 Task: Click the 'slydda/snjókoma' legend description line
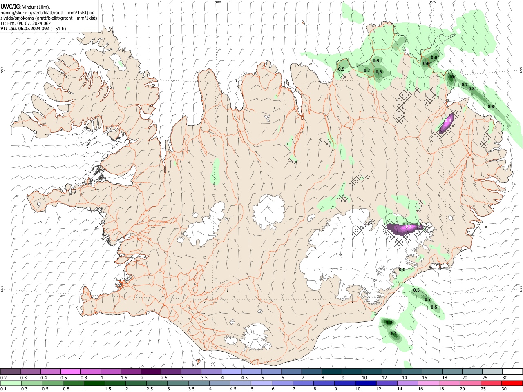point(49,18)
